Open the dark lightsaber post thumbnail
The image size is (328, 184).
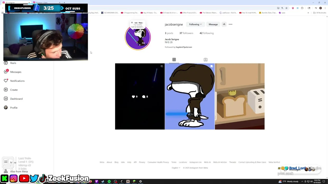(140, 96)
